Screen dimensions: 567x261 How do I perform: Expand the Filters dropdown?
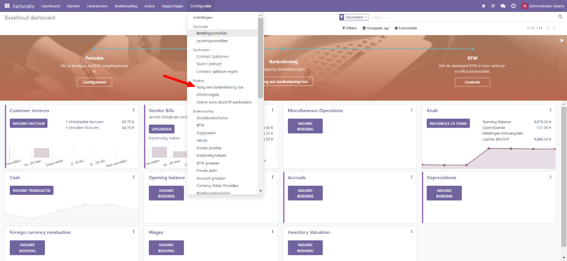pyautogui.click(x=349, y=28)
